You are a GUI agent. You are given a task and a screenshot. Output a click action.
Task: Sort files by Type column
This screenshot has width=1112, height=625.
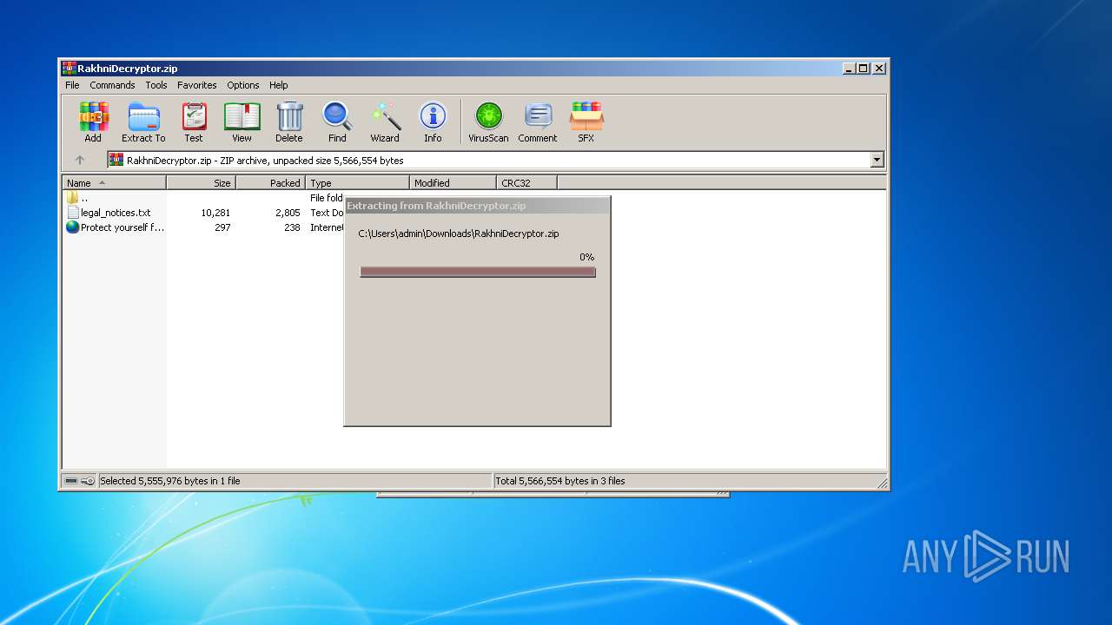357,182
